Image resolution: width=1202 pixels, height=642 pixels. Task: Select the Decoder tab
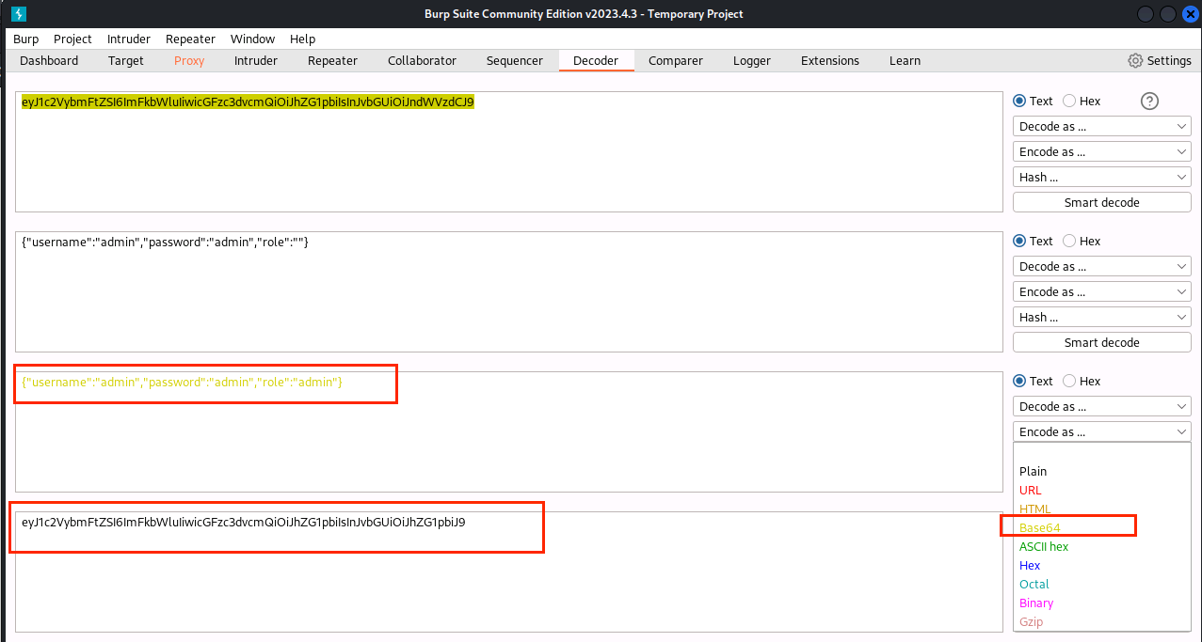coord(596,60)
